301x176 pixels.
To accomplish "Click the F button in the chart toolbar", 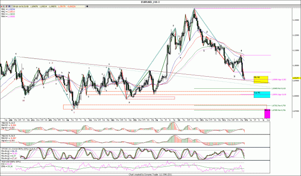I will tap(7, 6).
